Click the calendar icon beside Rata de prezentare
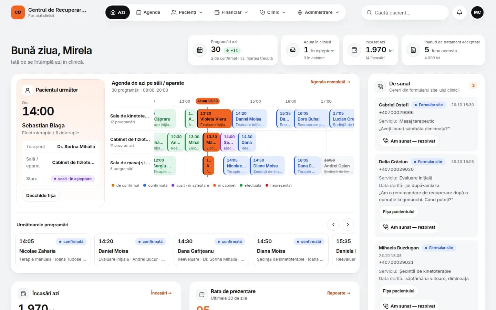The width and height of the screenshot is (496, 310). 202,294
